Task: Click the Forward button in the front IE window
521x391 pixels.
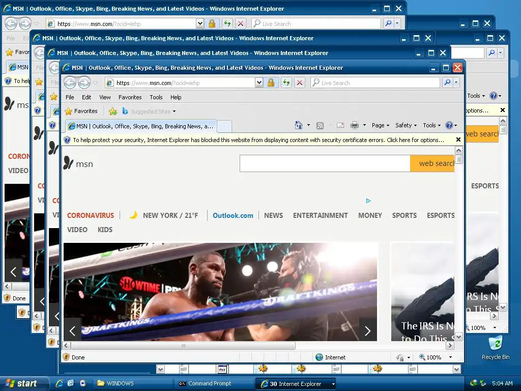Action: (84, 82)
